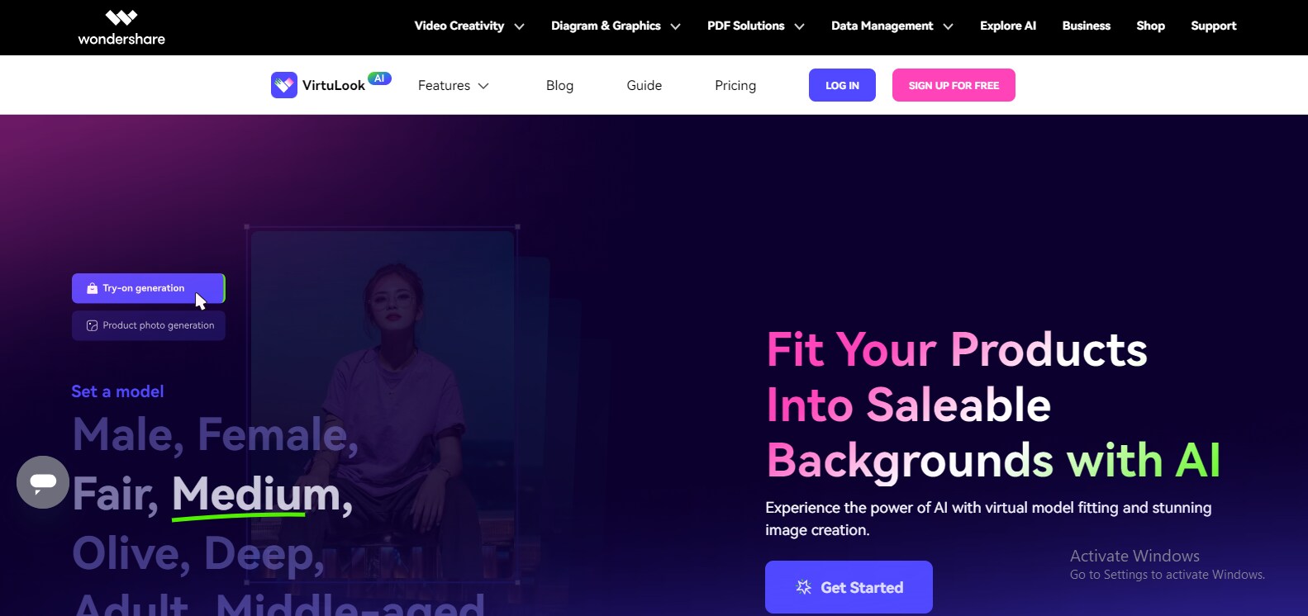Click the VirtuLook app logo icon
Image resolution: width=1308 pixels, height=616 pixels.
point(284,85)
